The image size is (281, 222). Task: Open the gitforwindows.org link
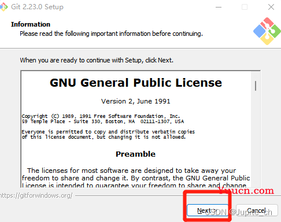[x=36, y=195]
